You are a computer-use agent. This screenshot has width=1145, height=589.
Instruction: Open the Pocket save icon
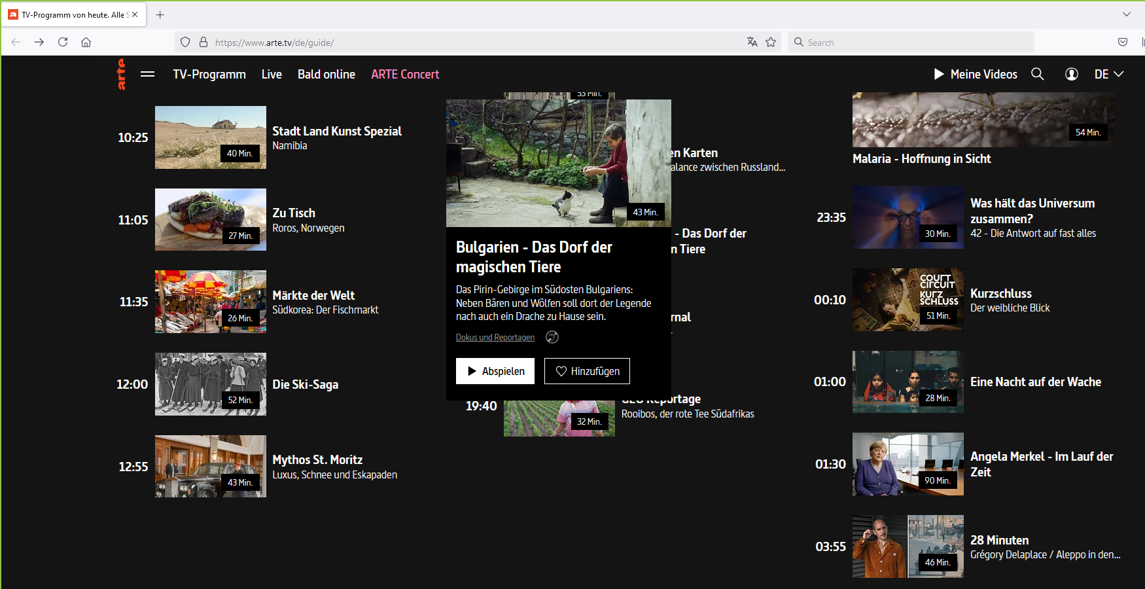coord(1123,42)
